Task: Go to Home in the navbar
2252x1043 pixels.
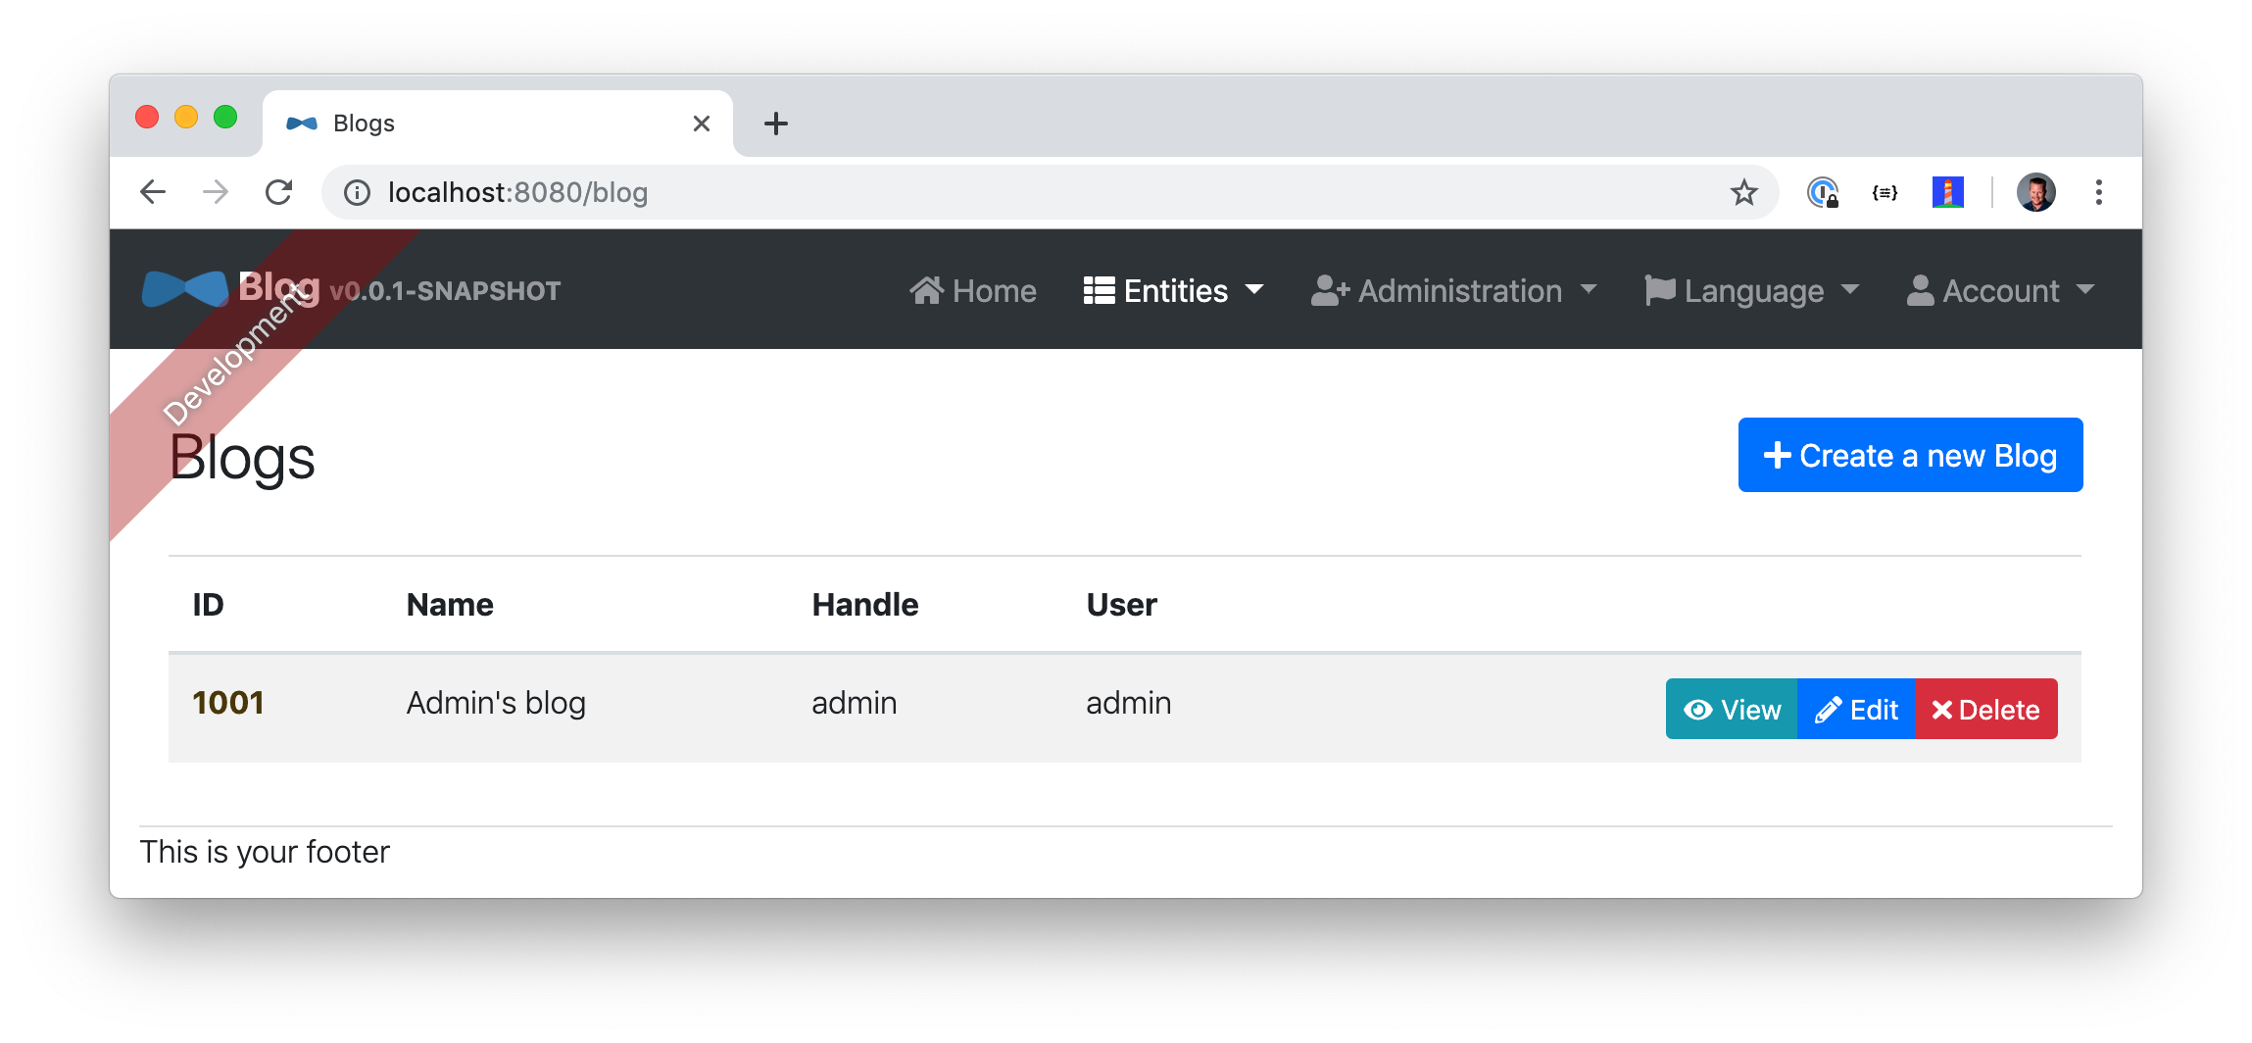Action: coord(973,291)
